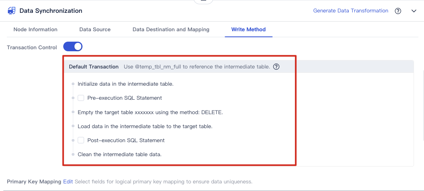The height and width of the screenshot is (191, 424).
Task: Click the Data Synchronization node icon
Action: coord(12,11)
